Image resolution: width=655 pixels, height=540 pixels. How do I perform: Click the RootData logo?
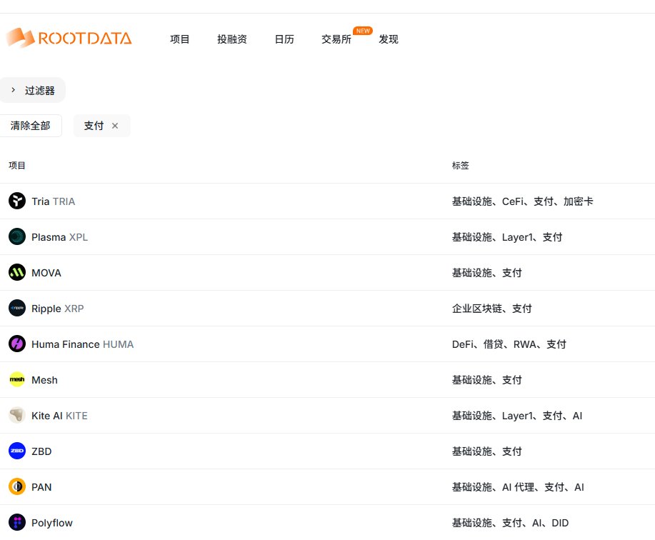(69, 38)
